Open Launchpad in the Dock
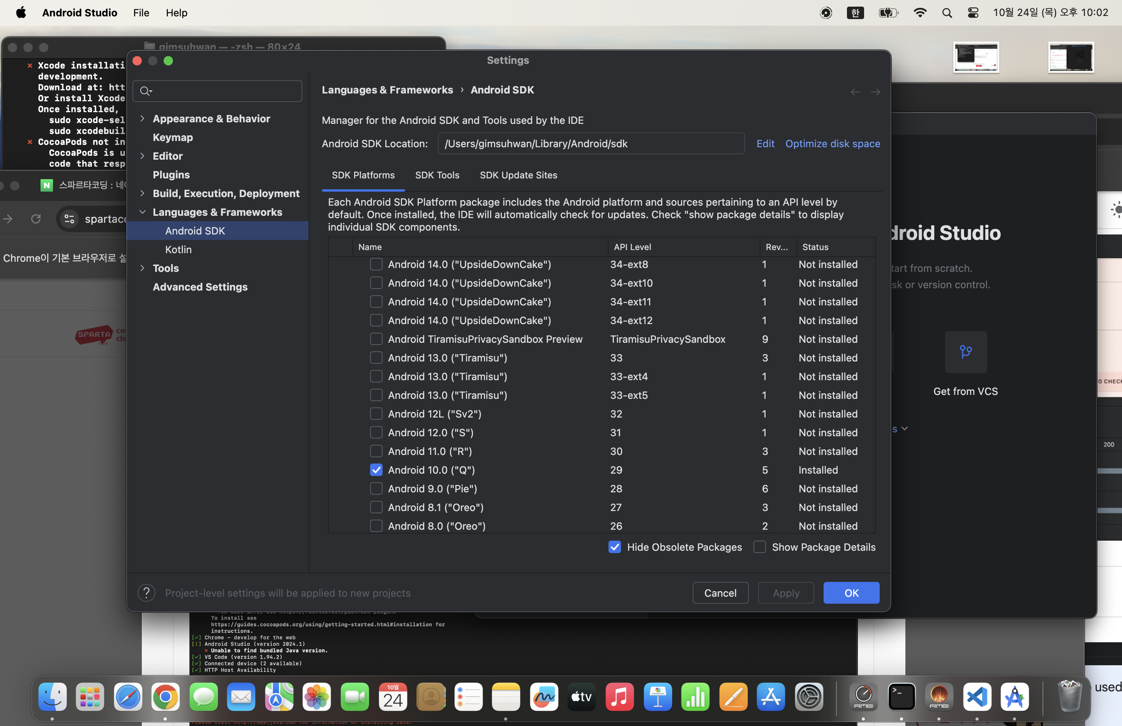The image size is (1122, 726). click(90, 697)
